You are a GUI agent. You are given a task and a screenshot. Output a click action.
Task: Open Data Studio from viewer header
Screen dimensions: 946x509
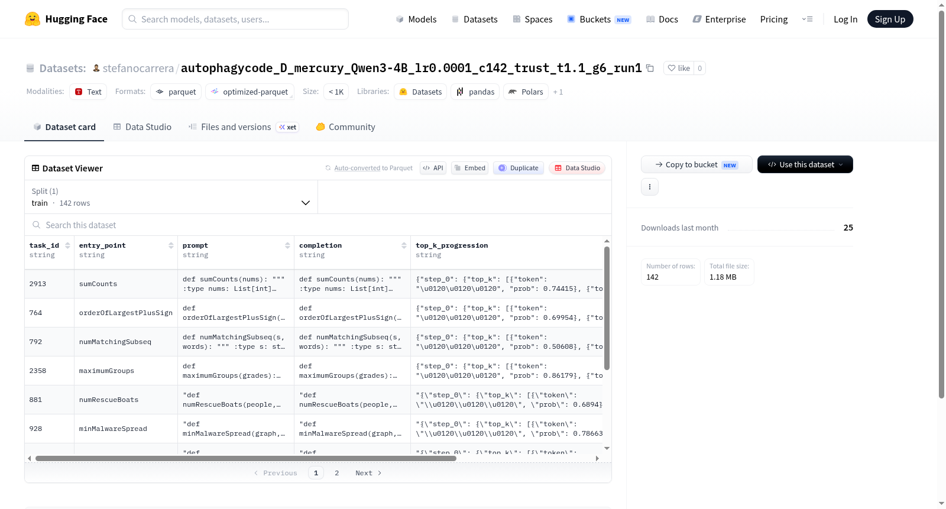coord(577,168)
